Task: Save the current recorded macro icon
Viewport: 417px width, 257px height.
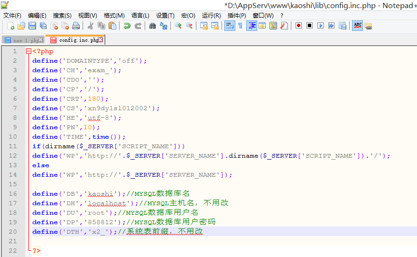Action: pos(342,26)
